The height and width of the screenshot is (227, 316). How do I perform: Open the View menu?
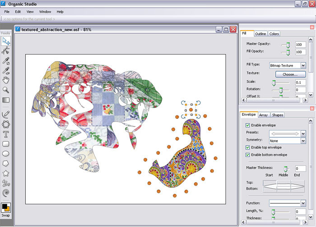tap(30, 12)
